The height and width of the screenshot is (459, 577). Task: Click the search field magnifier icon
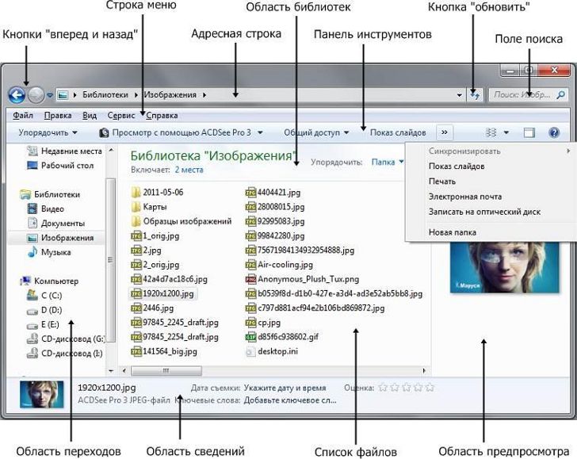click(561, 95)
